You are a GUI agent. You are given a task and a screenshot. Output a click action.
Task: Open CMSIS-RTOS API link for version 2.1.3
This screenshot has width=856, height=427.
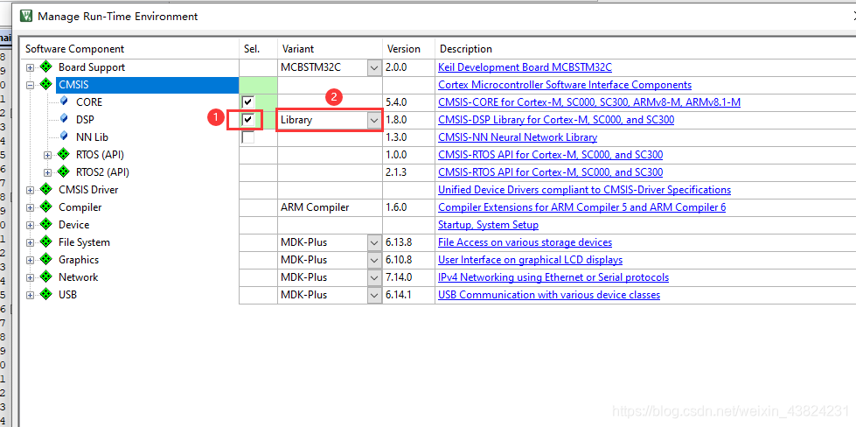[550, 172]
